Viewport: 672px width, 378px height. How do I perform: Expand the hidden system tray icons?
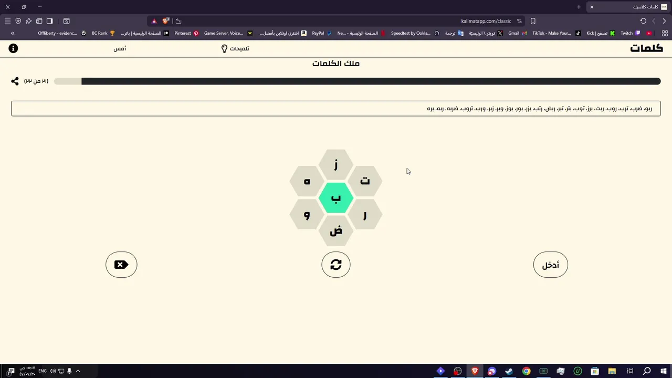click(x=78, y=371)
